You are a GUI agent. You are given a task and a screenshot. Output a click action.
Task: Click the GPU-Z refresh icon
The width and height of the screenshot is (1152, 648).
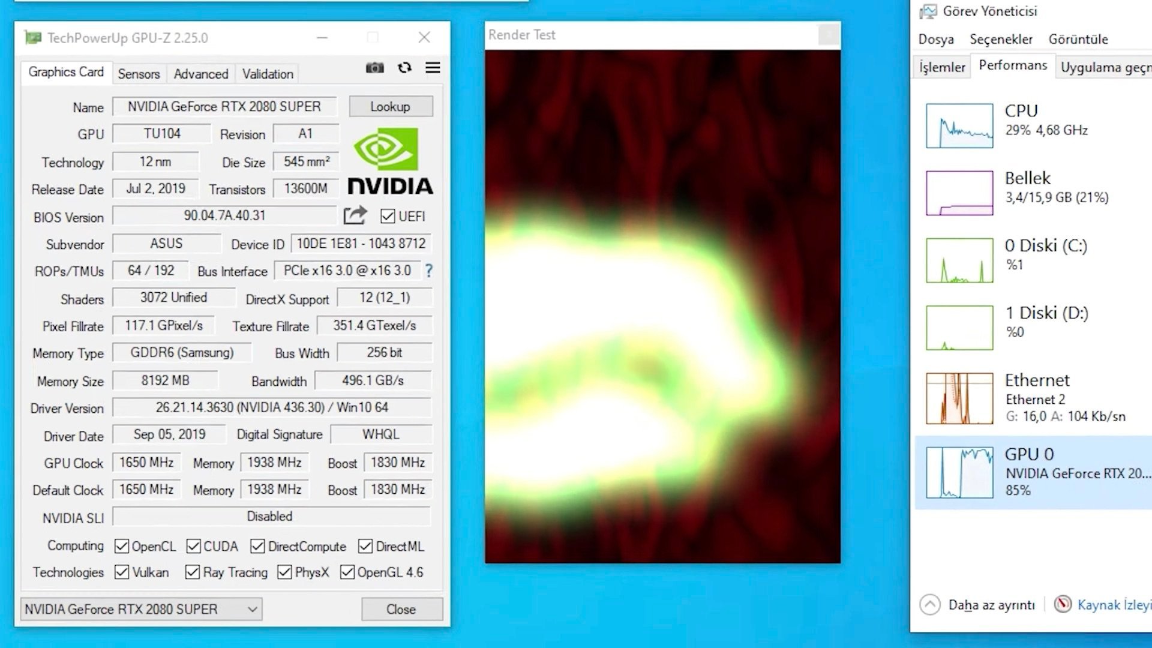(404, 68)
